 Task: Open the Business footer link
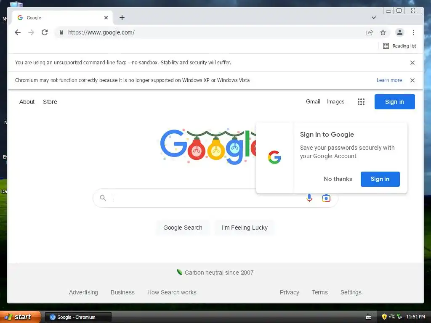coord(122,292)
